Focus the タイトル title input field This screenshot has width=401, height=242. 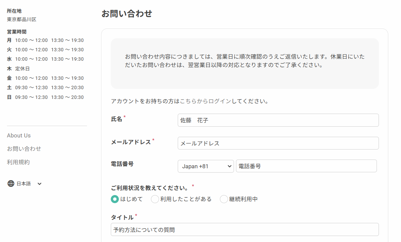point(244,230)
